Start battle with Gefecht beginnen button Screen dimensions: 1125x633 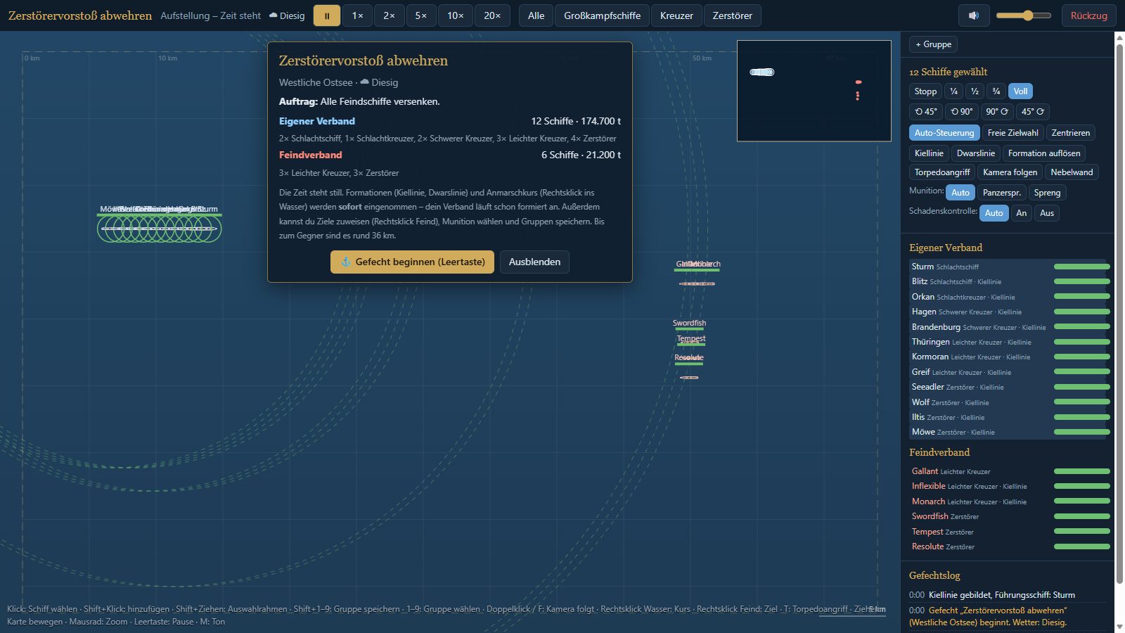[x=412, y=262]
